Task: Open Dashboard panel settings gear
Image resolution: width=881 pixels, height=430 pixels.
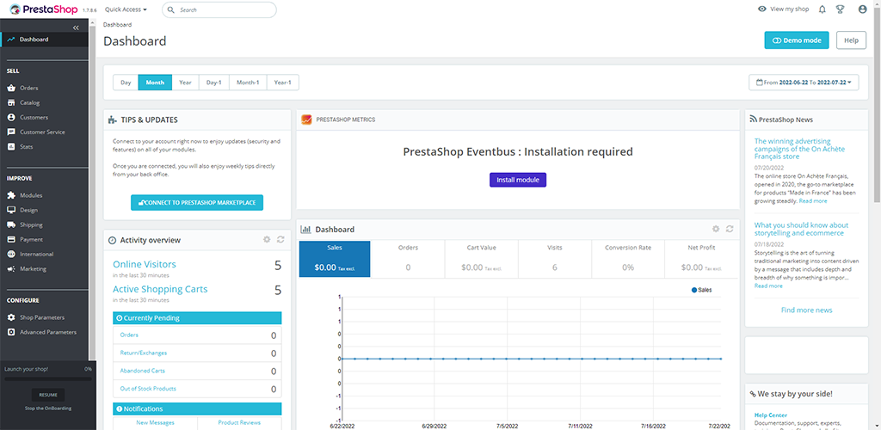Action: click(716, 229)
